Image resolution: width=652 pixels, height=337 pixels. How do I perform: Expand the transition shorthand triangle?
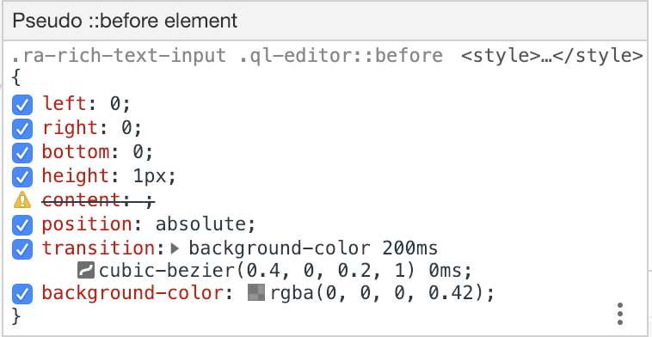pos(175,248)
